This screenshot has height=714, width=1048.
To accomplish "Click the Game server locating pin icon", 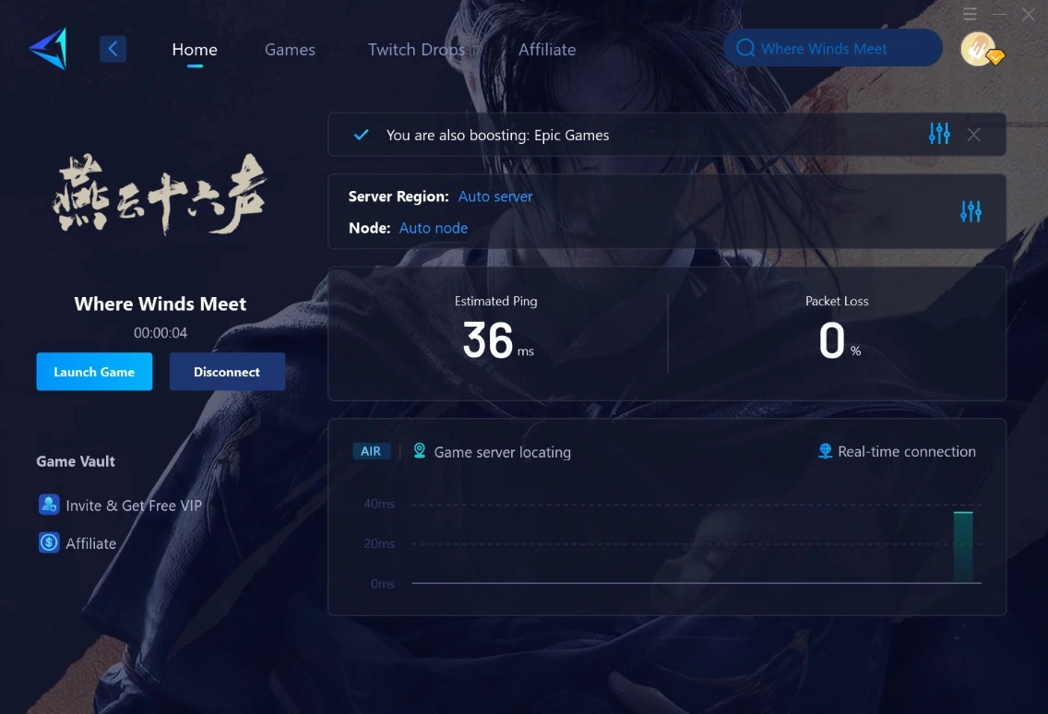I will [420, 451].
